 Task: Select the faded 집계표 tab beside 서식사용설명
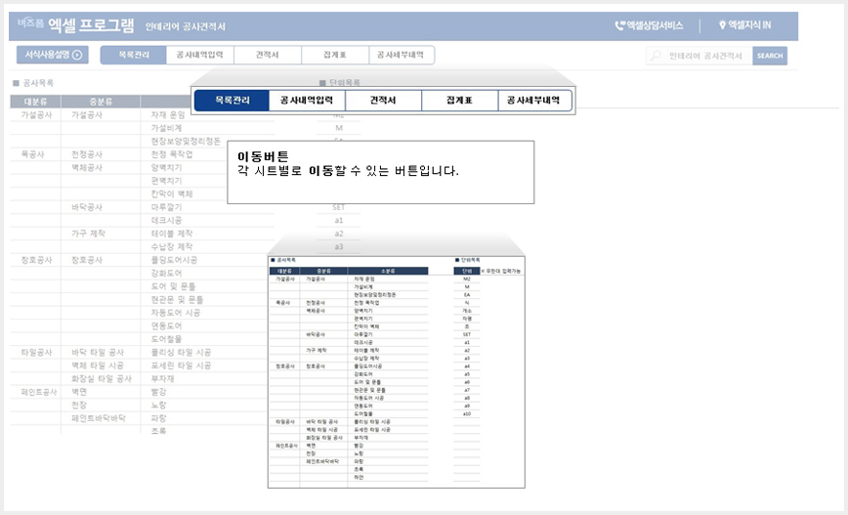click(335, 55)
